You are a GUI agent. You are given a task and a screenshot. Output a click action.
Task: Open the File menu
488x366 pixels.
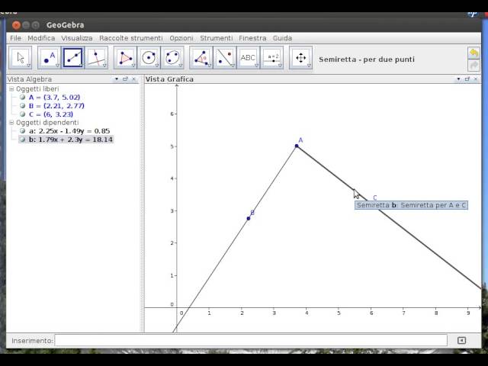(15, 38)
